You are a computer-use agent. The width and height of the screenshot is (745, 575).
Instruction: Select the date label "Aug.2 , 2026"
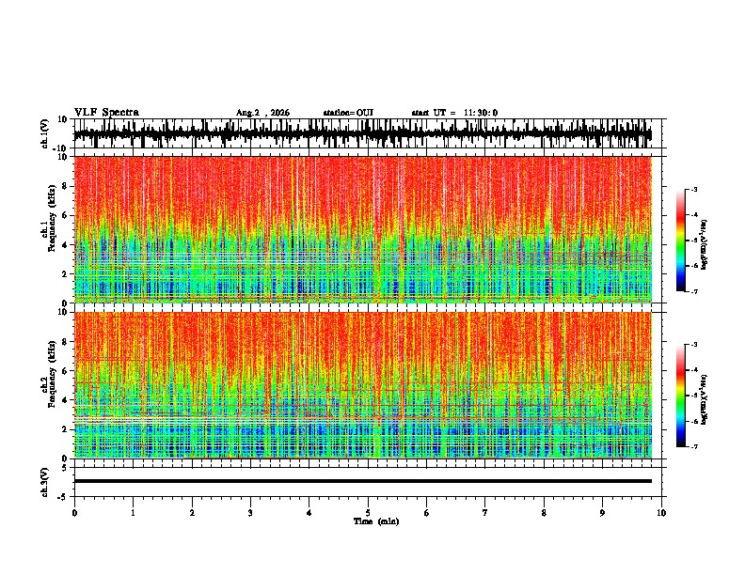pos(262,113)
